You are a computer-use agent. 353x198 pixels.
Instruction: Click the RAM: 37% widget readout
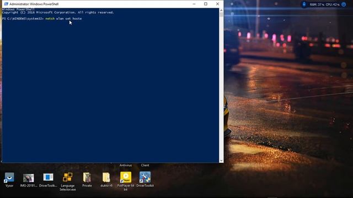tap(317, 4)
